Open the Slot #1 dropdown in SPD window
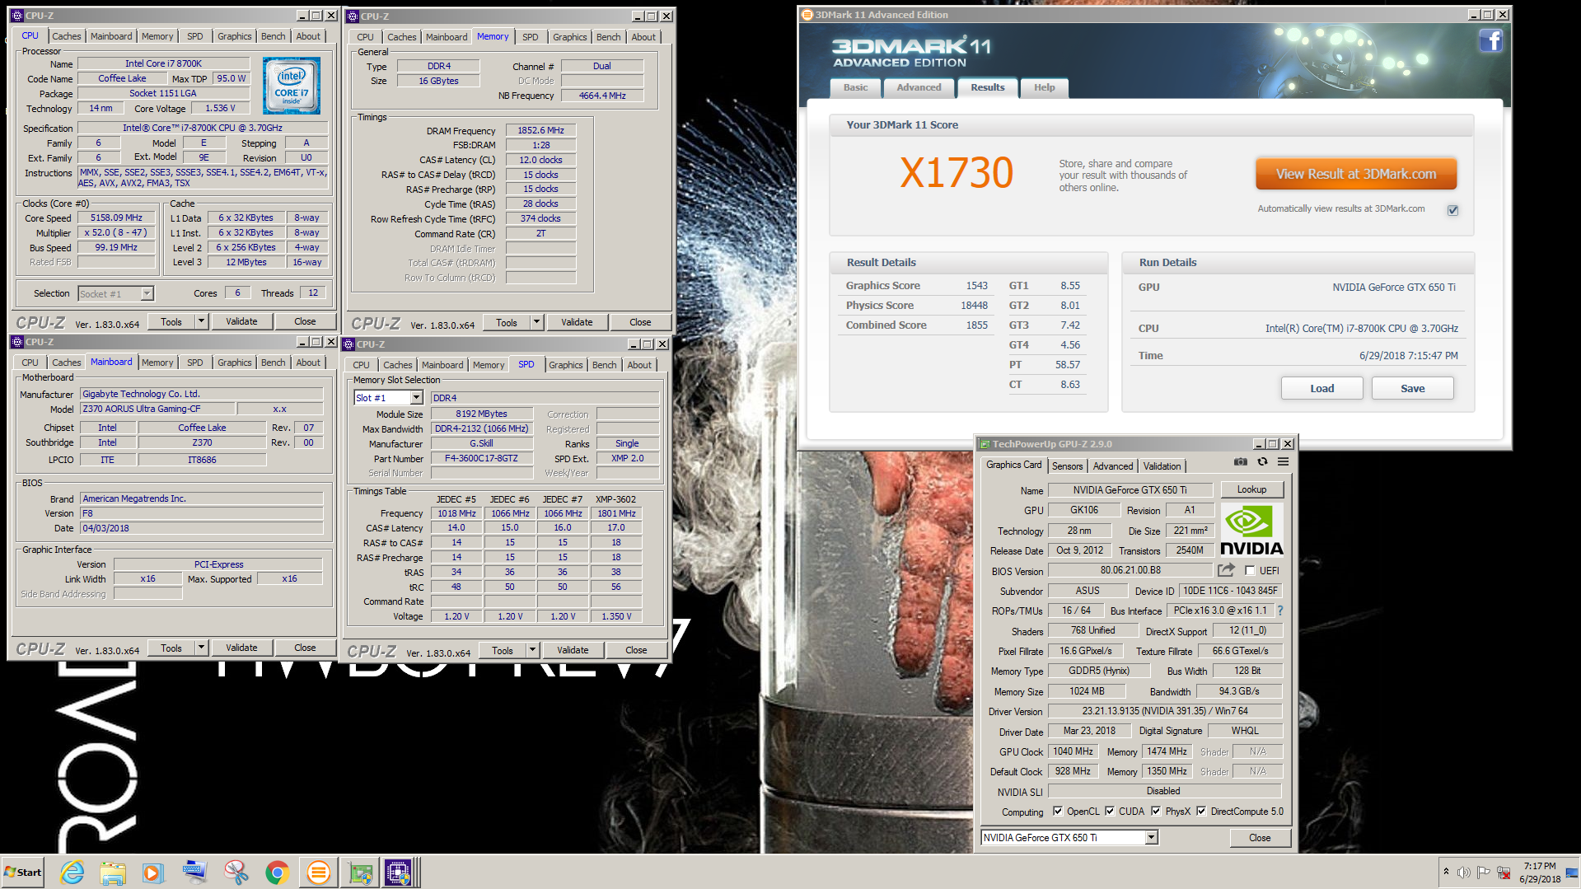 click(416, 398)
